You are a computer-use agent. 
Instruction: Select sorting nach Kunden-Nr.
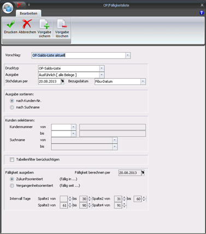pos(12,101)
